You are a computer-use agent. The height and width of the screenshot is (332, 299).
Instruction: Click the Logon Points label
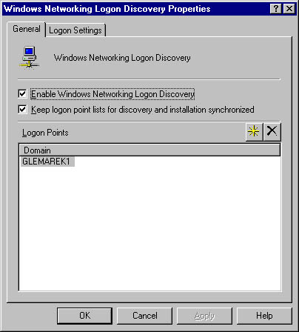coord(45,133)
